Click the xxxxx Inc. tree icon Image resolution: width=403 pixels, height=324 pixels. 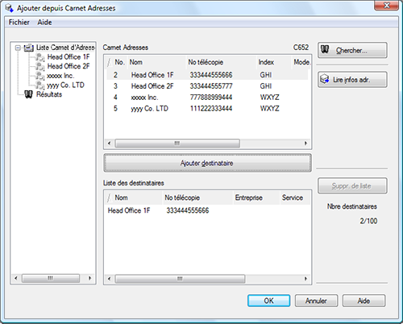40,76
